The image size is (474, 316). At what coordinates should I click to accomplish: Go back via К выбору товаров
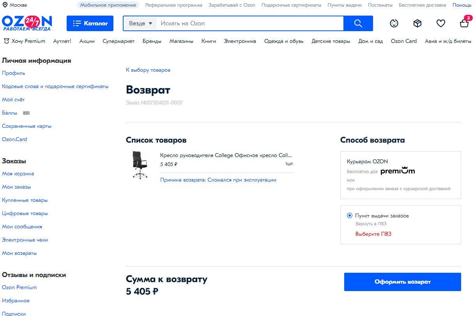coord(148,70)
